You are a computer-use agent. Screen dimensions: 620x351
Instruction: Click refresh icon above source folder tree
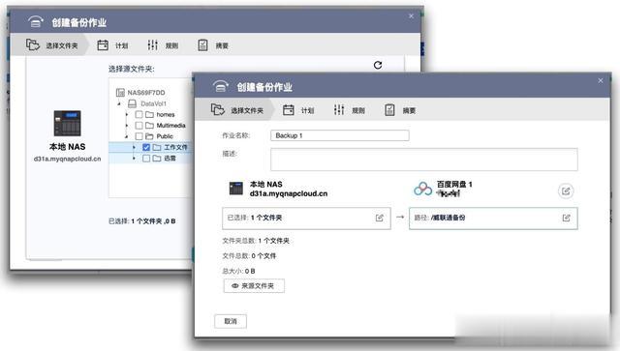click(378, 65)
